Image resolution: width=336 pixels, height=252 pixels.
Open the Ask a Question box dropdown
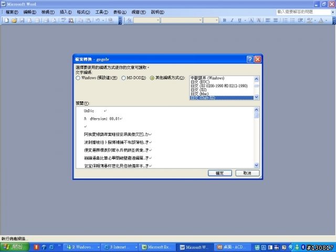[x=332, y=12]
